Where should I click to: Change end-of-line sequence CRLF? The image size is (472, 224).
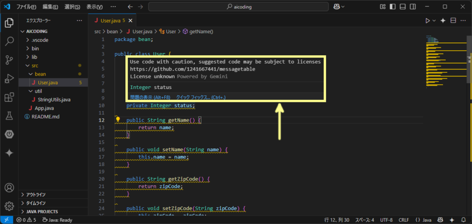[404, 220]
